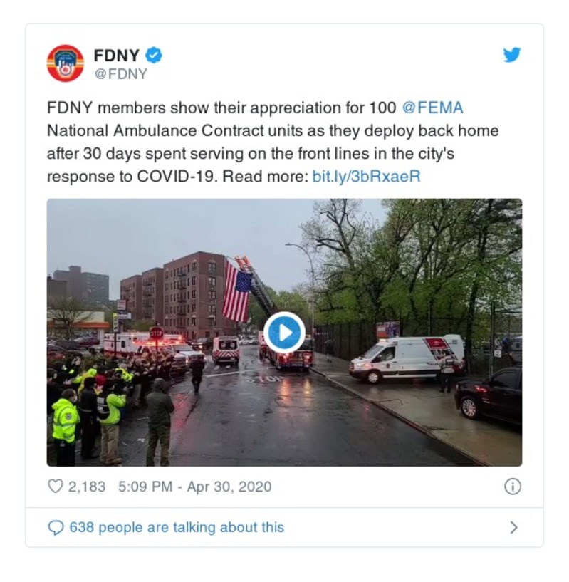Click the right chevron arrow in footer
569x582 pixels.
513,527
